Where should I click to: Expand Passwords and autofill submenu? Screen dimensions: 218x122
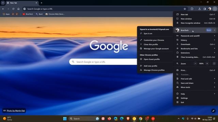click(196, 36)
